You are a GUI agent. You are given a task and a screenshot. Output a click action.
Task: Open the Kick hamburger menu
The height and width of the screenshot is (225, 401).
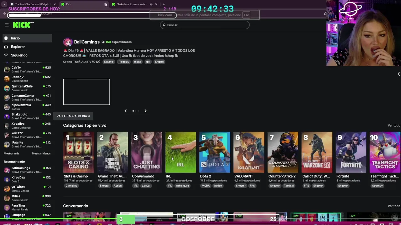(7, 25)
